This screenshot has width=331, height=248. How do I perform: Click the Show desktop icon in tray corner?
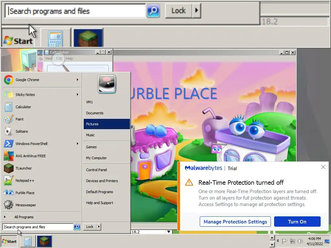tap(327, 241)
